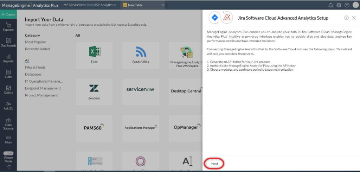Image resolution: width=360 pixels, height=172 pixels.
Task: Choose the Feeds/URLs data source tile
Action: click(141, 55)
